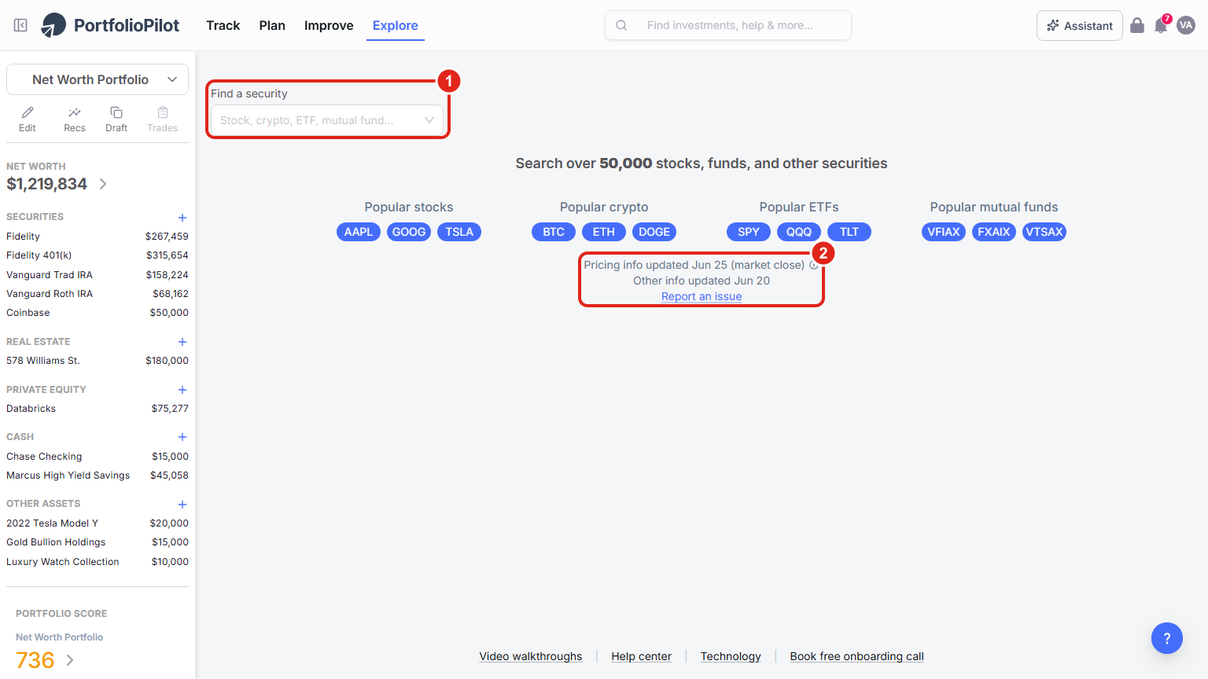Open Luxury Watch Collection row
This screenshot has width=1208, height=679.
[98, 562]
